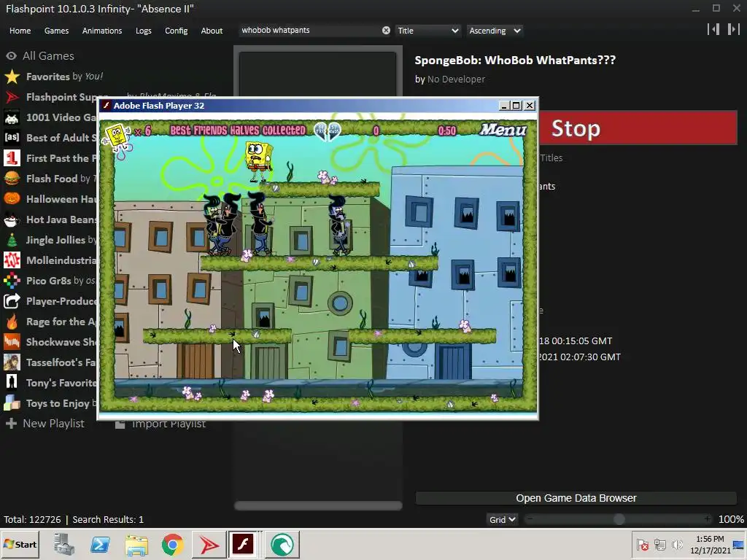The width and height of the screenshot is (747, 560).
Task: Switch to Adobe Flash Player taskbar item
Action: 242,544
